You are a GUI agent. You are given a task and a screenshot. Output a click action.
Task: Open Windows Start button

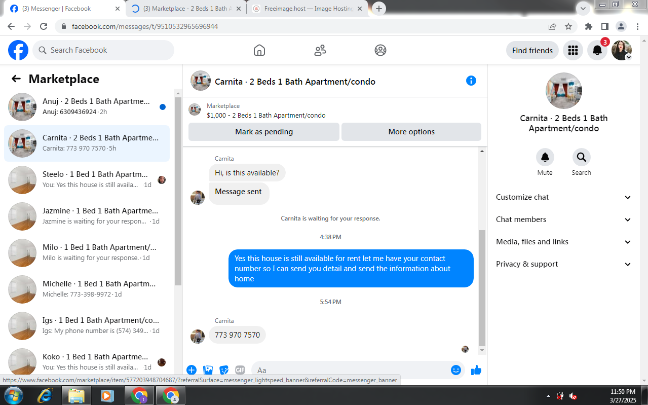[13, 395]
